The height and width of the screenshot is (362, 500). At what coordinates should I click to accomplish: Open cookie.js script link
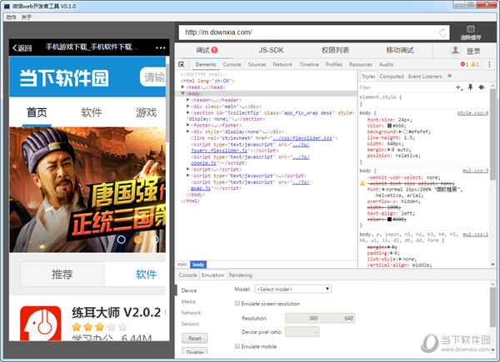pyautogui.click(x=203, y=163)
